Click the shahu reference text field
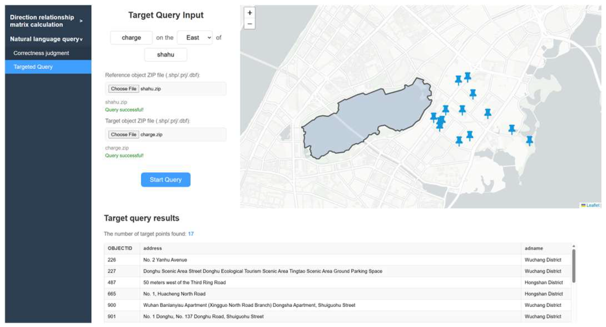This screenshot has width=606, height=327. [x=166, y=55]
